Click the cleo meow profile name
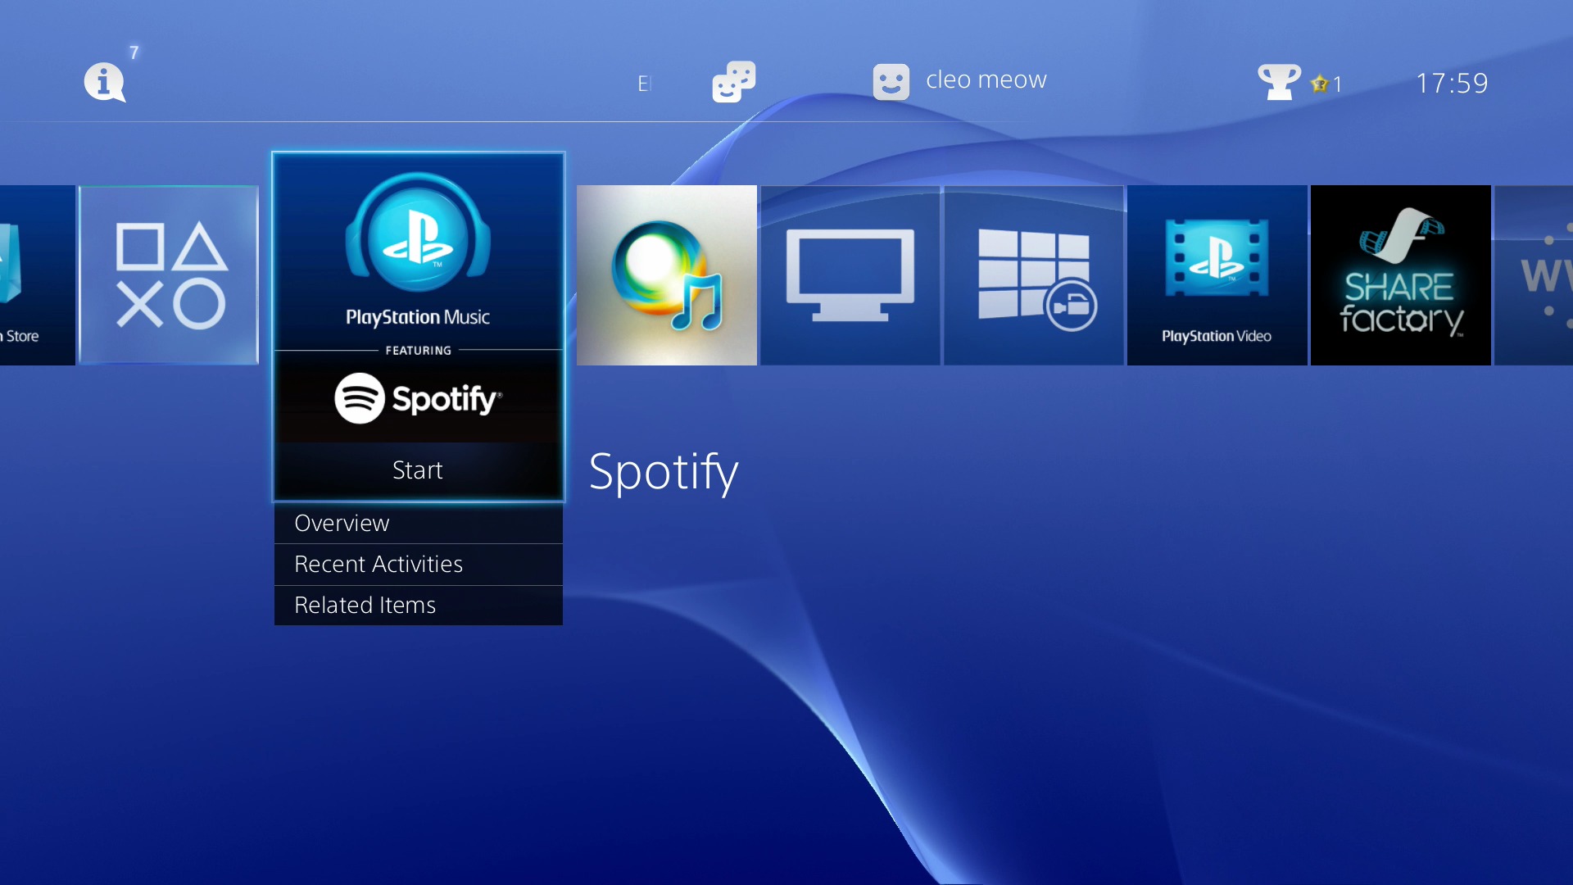 (x=986, y=79)
